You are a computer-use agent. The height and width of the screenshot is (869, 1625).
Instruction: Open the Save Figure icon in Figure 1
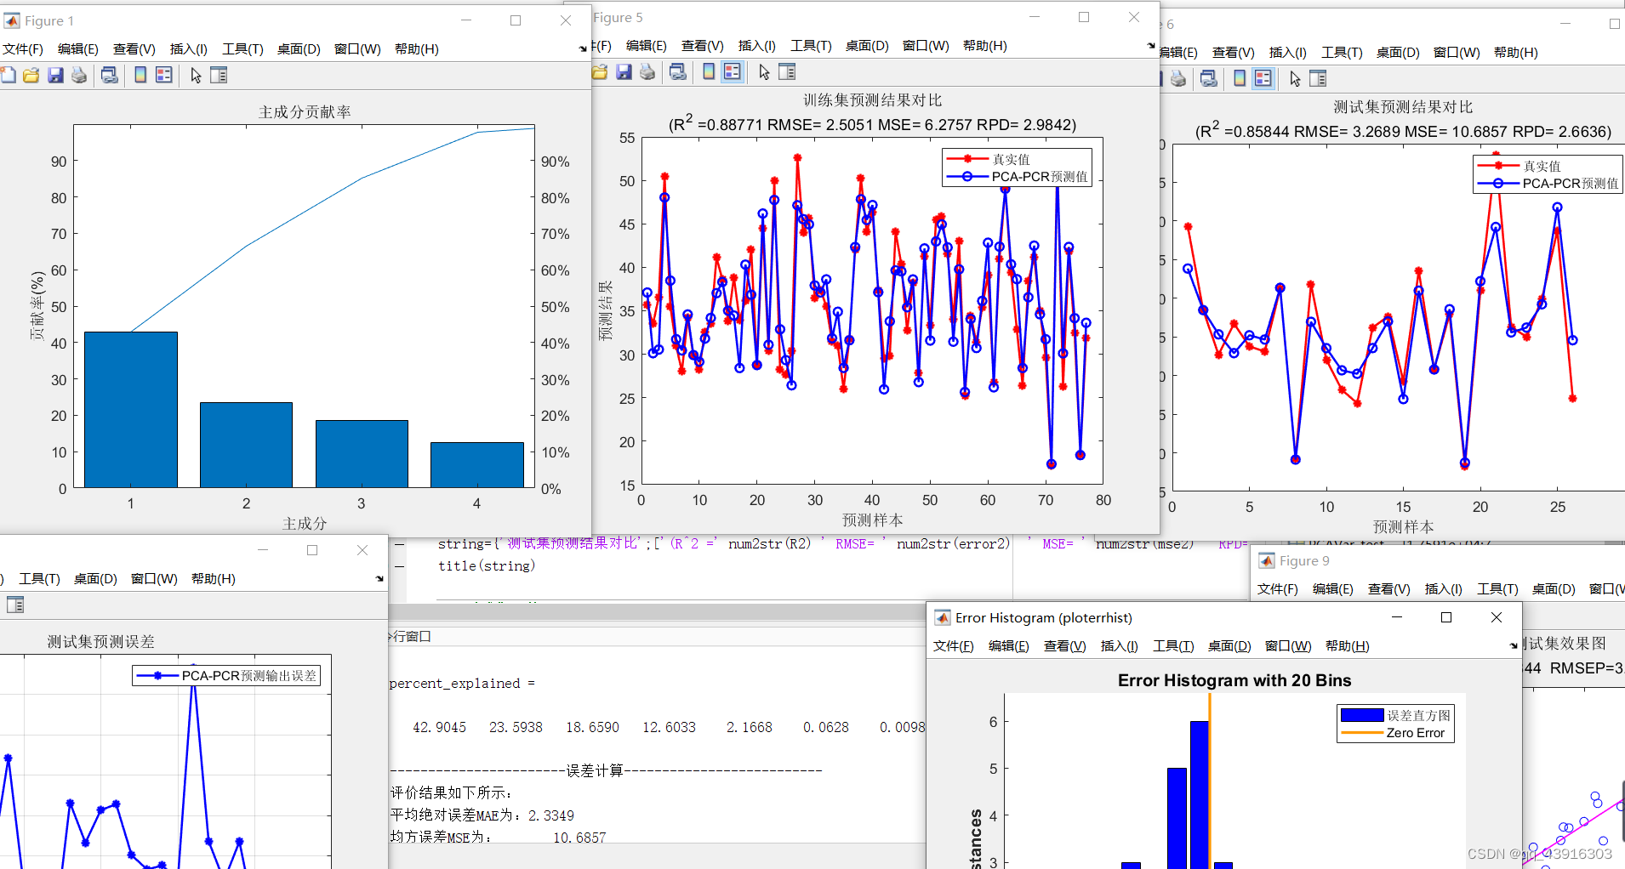click(55, 75)
